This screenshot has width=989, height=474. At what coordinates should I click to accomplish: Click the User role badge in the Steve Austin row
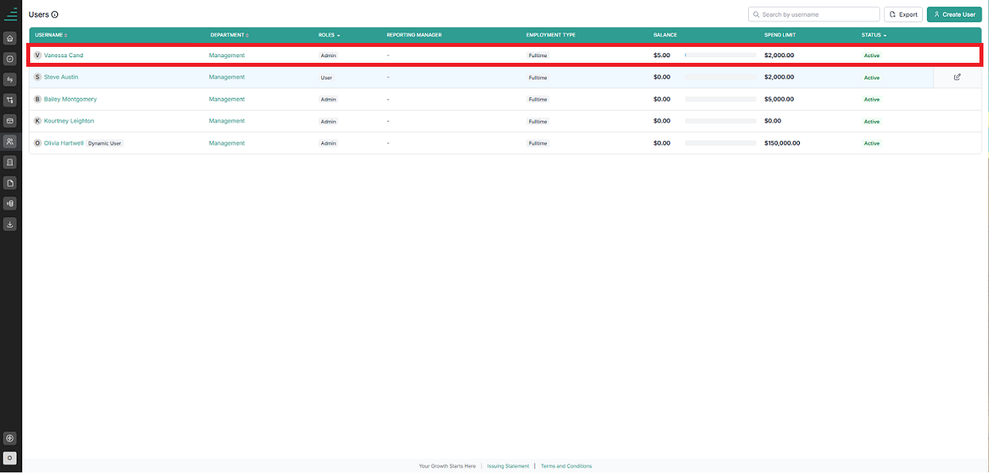point(327,78)
